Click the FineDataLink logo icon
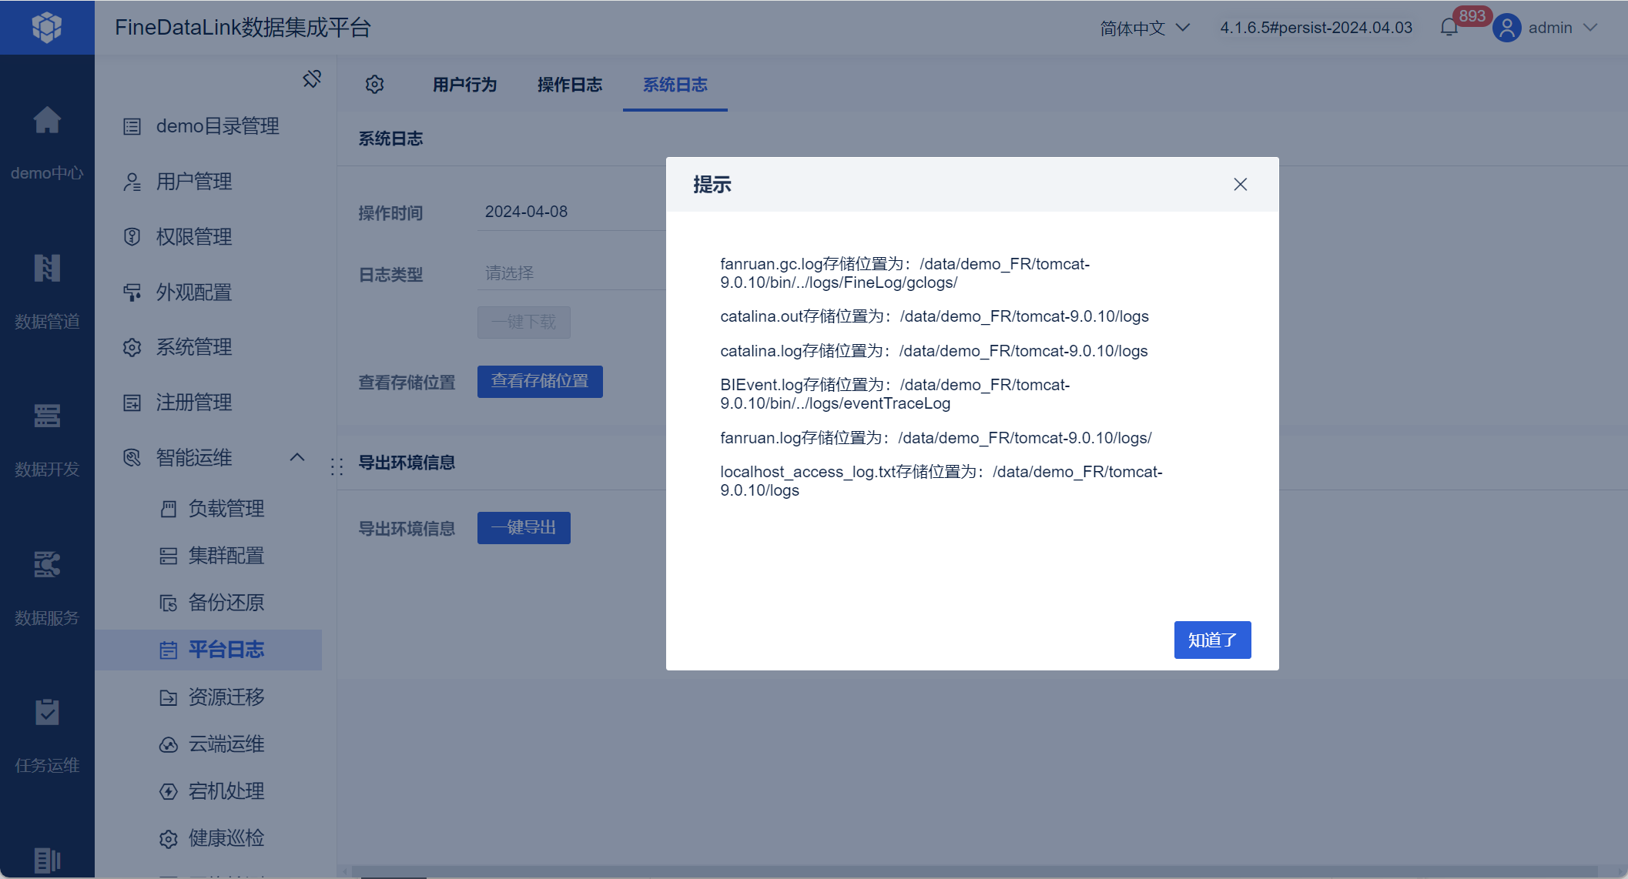 (47, 28)
